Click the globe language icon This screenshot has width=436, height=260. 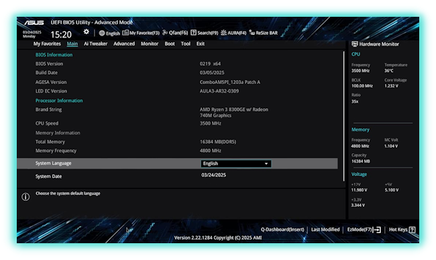(102, 33)
